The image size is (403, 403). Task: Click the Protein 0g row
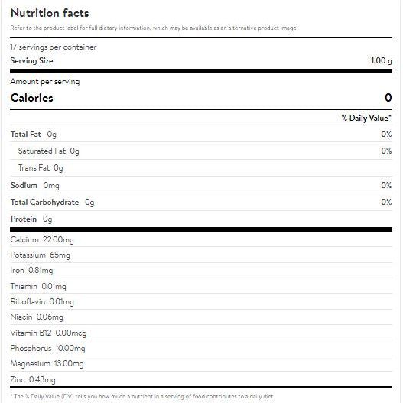pos(201,219)
